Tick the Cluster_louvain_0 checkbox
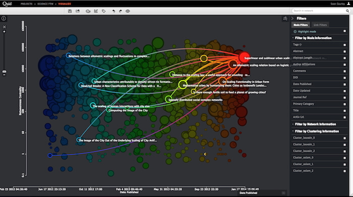Image resolution: width=353 pixels, height=197 pixels. 344,138
